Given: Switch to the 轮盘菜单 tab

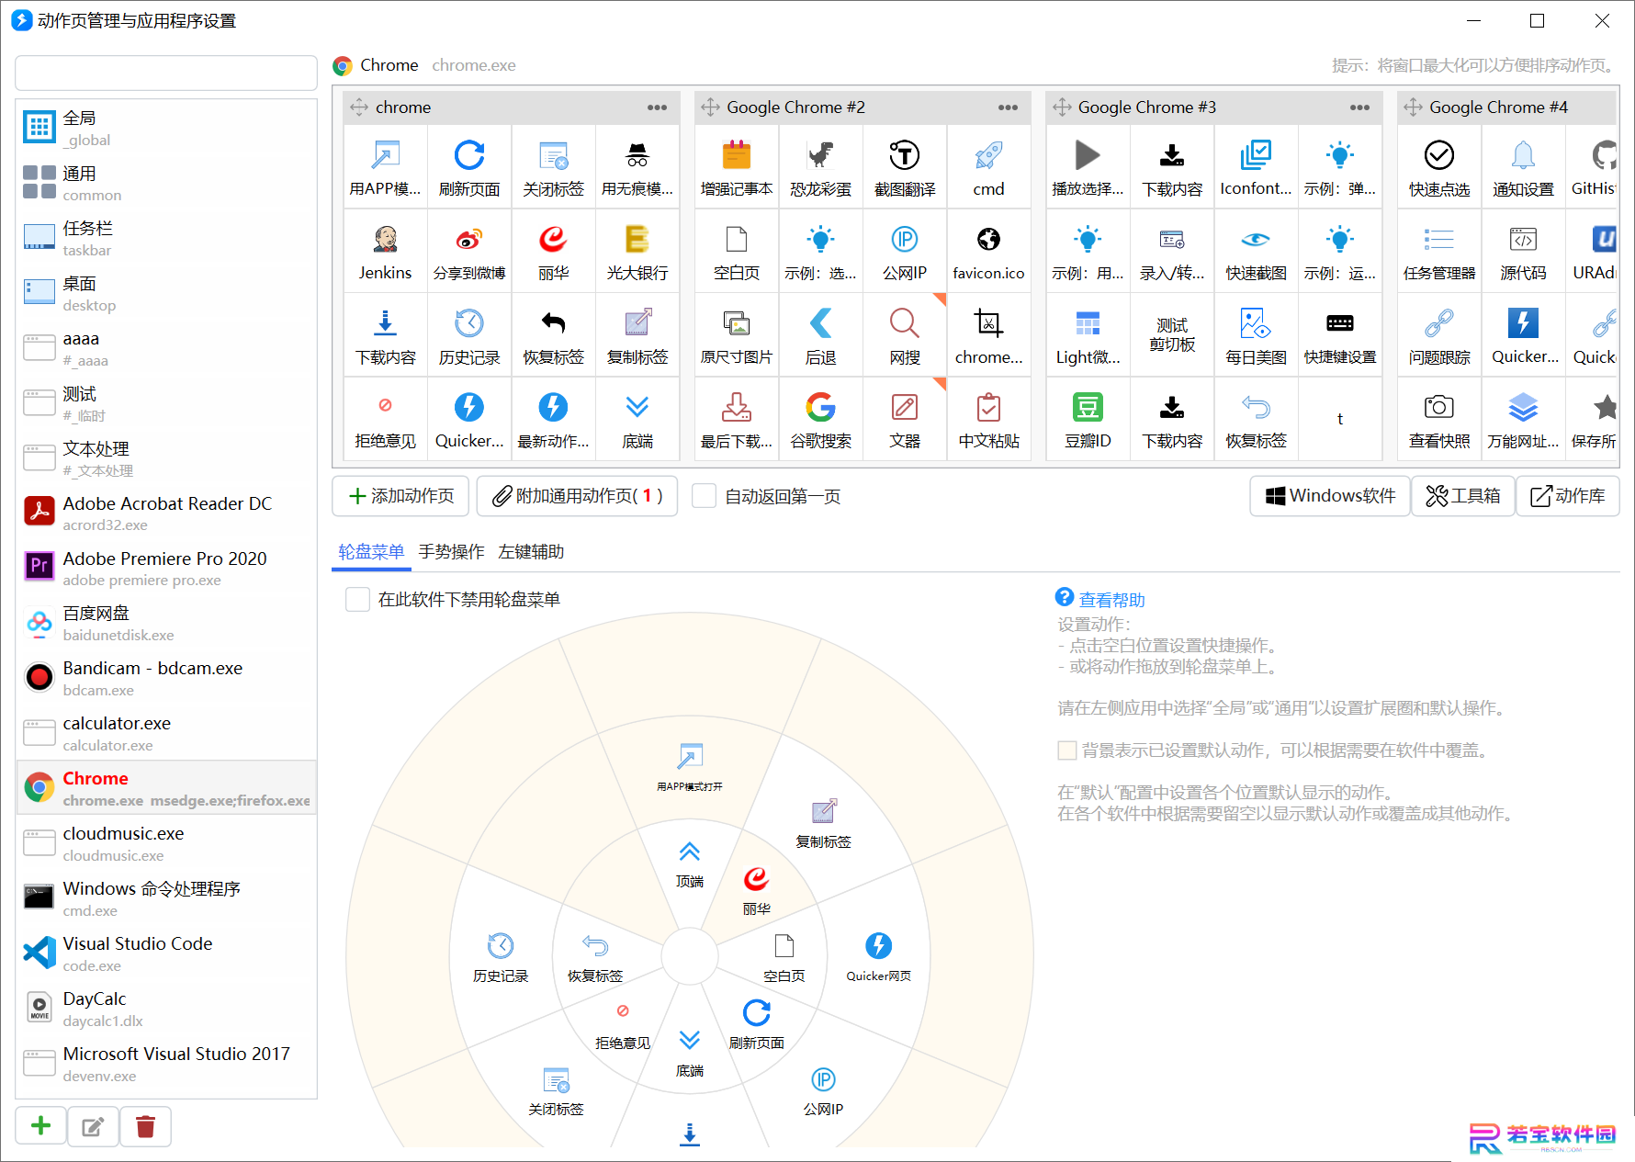Looking at the screenshot, I should tap(371, 551).
